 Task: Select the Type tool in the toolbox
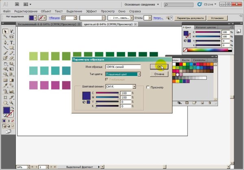[11, 42]
